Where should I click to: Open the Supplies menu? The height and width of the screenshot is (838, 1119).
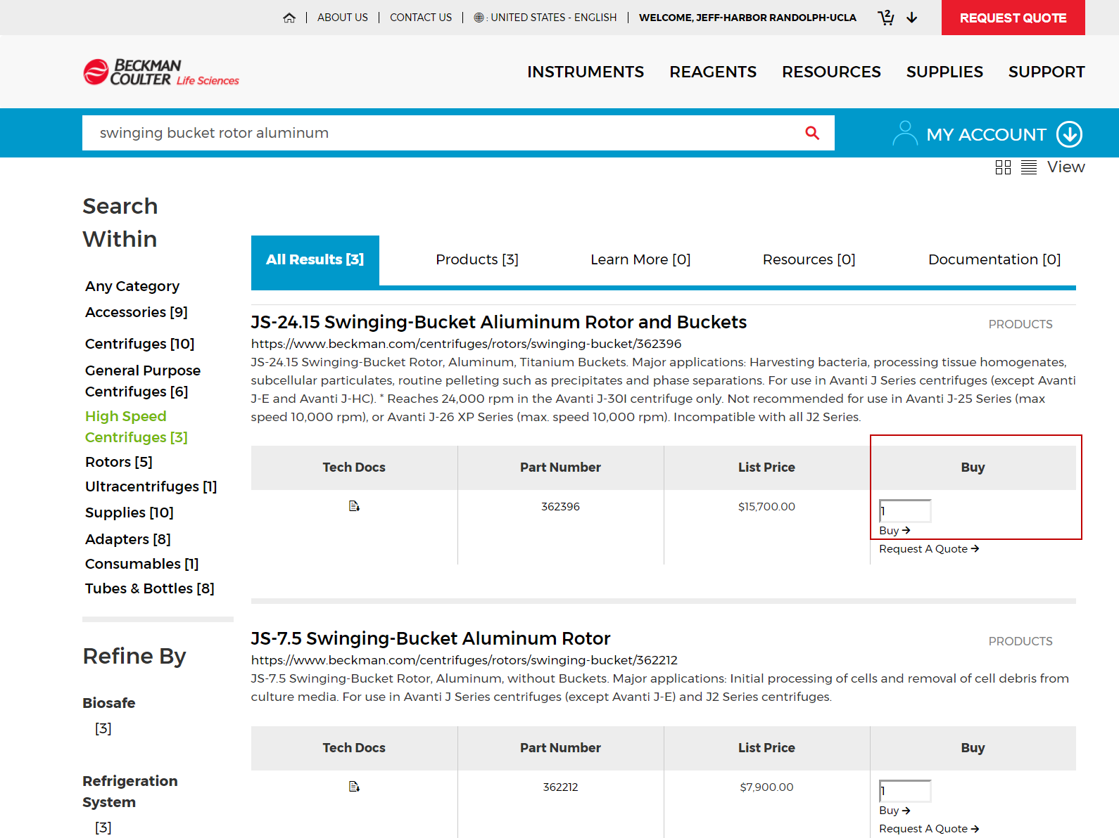point(944,72)
